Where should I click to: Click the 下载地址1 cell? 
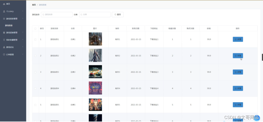[x=154, y=39]
